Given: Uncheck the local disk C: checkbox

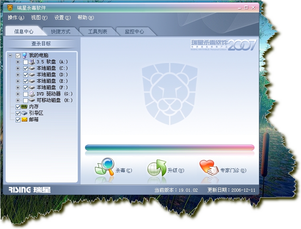Looking at the screenshot, I should [26, 69].
